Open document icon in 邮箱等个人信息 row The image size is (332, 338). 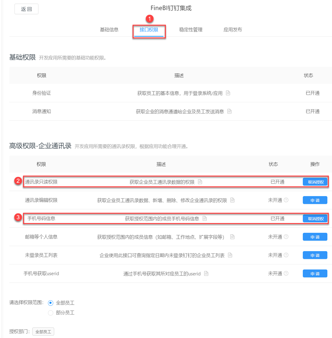[232, 237]
